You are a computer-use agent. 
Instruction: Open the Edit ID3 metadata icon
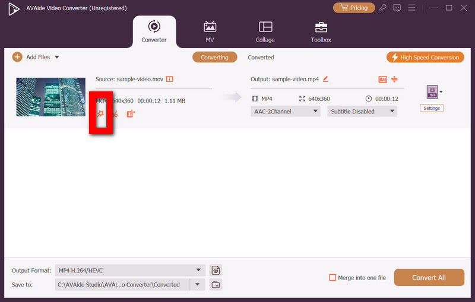382,80
